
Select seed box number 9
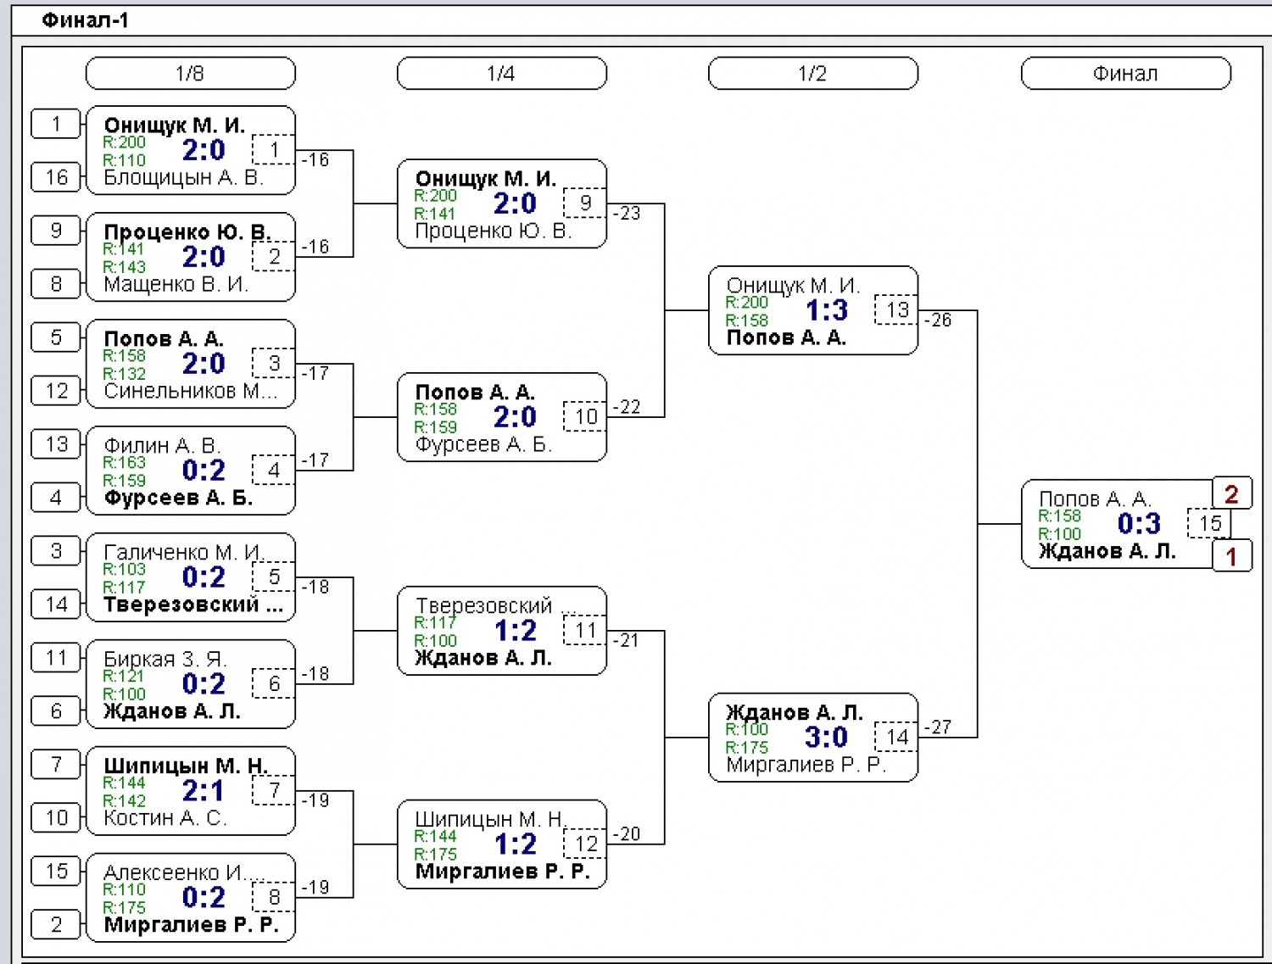(x=56, y=231)
